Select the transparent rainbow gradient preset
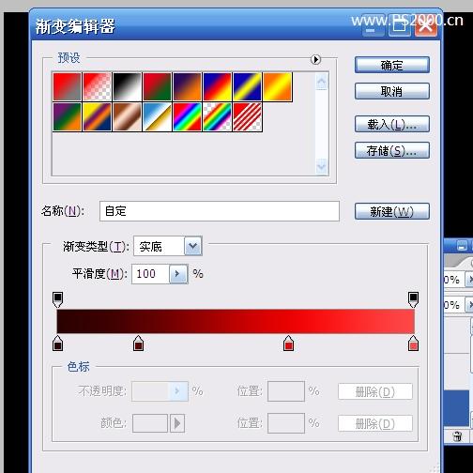The width and height of the screenshot is (473, 473). 217,116
